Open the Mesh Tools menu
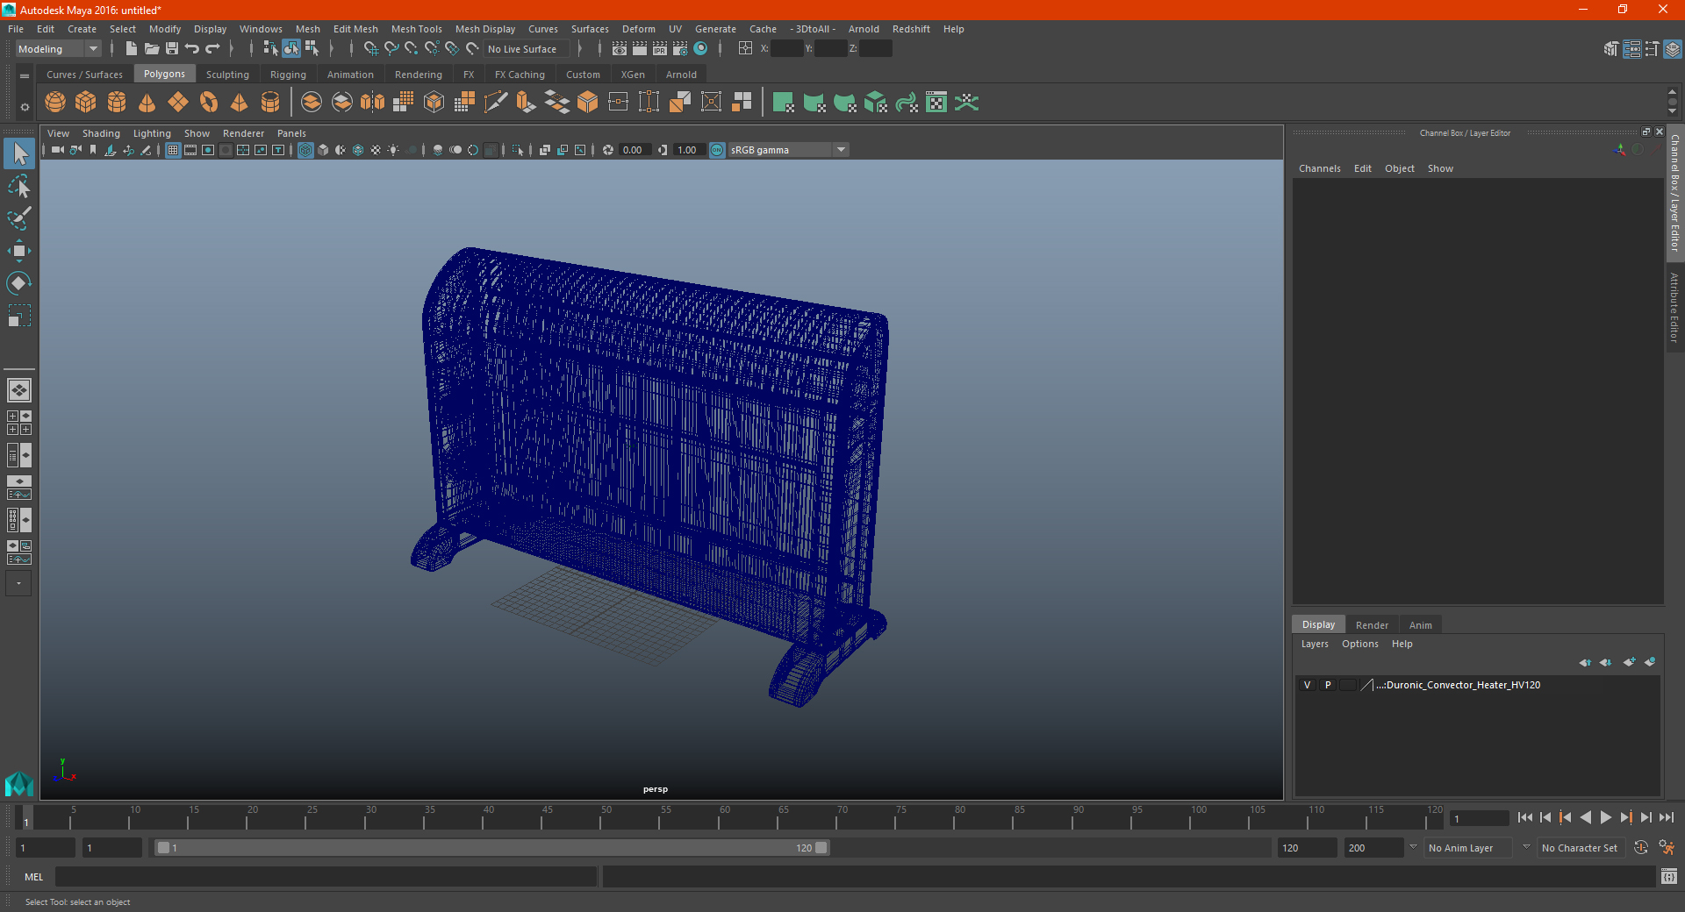Viewport: 1685px width, 912px height. (x=416, y=29)
